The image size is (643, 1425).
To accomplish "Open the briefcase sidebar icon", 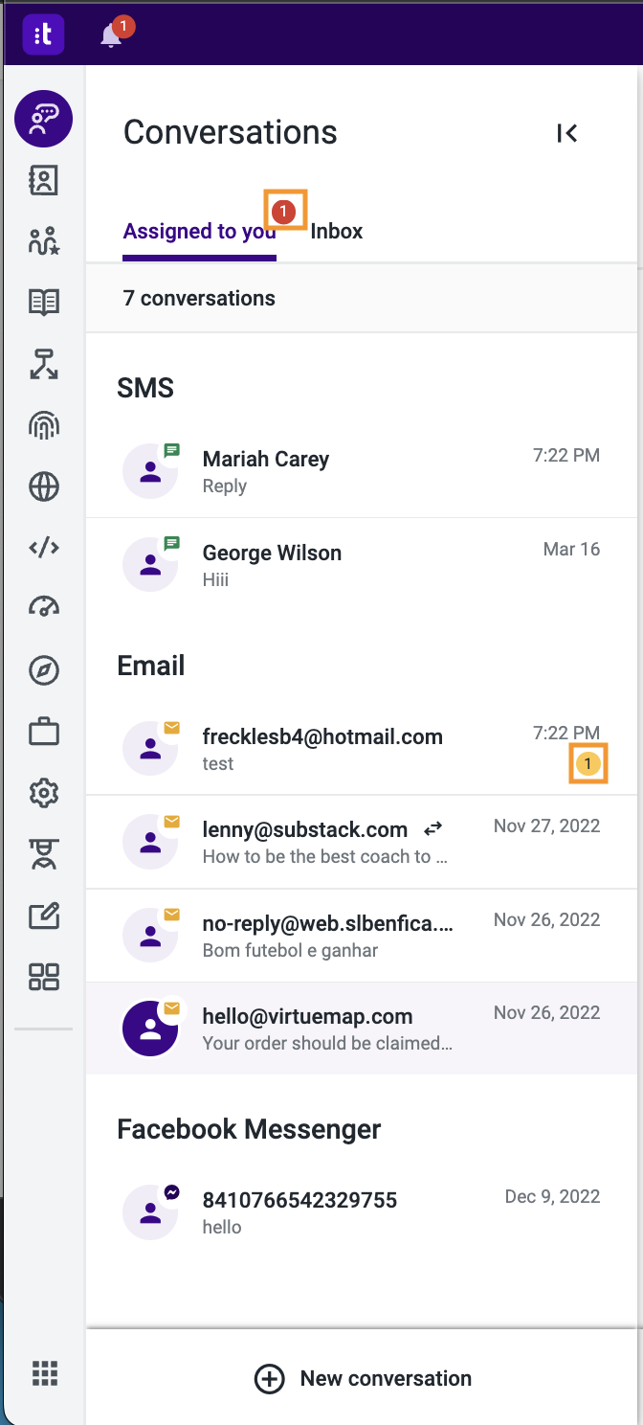I will click(x=44, y=732).
